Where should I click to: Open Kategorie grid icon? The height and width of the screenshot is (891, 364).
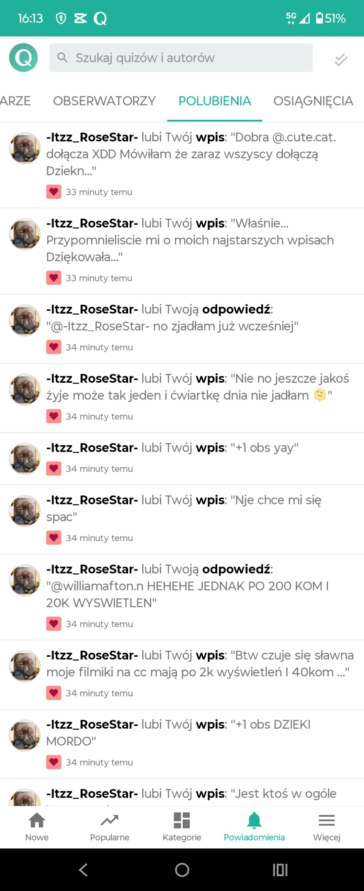click(x=182, y=827)
